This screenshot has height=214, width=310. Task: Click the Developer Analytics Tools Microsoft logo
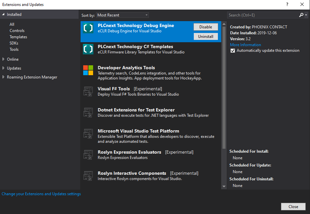[x=88, y=70]
